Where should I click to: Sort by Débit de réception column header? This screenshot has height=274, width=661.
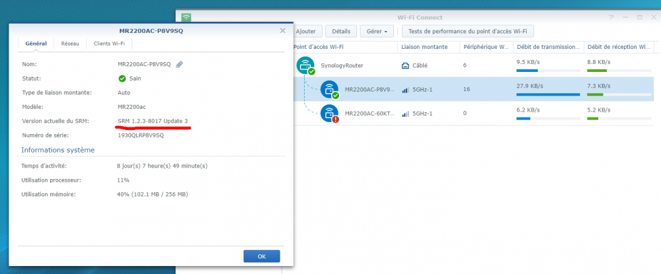(x=619, y=47)
